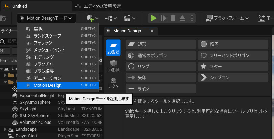274x139 pixels.
Task: Select the VolumetricCloud actor row
Action: [x=52, y=122]
